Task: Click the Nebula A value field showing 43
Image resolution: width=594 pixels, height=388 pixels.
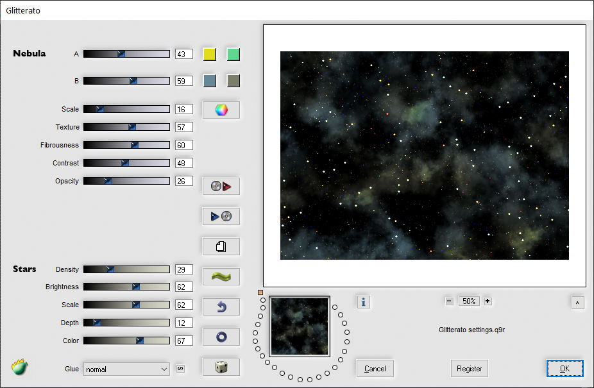Action: click(x=183, y=54)
